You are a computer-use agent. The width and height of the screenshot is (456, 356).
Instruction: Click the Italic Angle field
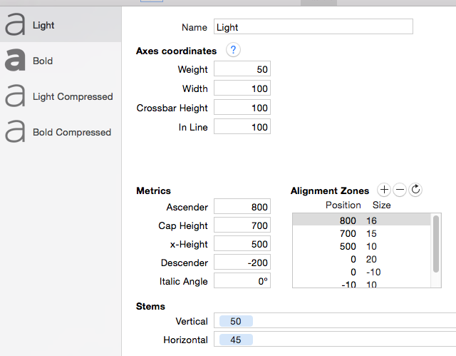click(242, 281)
